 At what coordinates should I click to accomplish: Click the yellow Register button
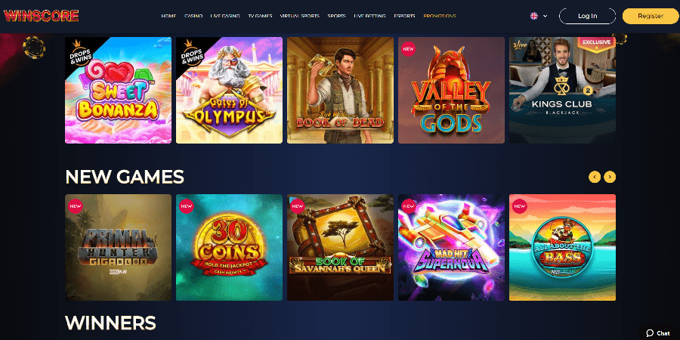pyautogui.click(x=651, y=16)
